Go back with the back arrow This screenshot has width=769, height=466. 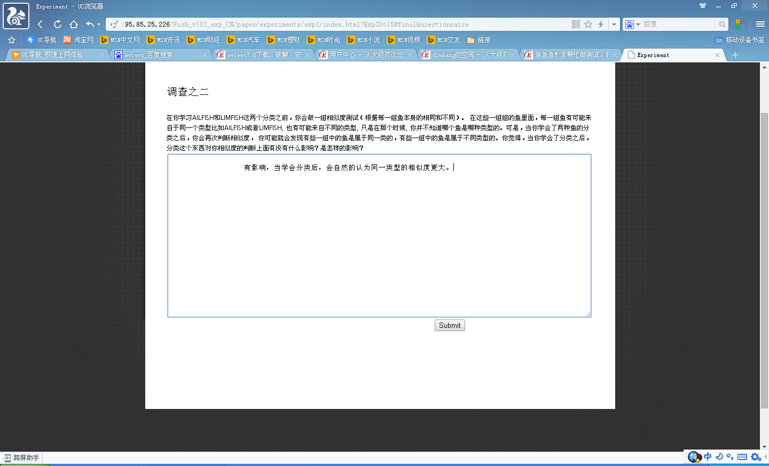pos(41,25)
